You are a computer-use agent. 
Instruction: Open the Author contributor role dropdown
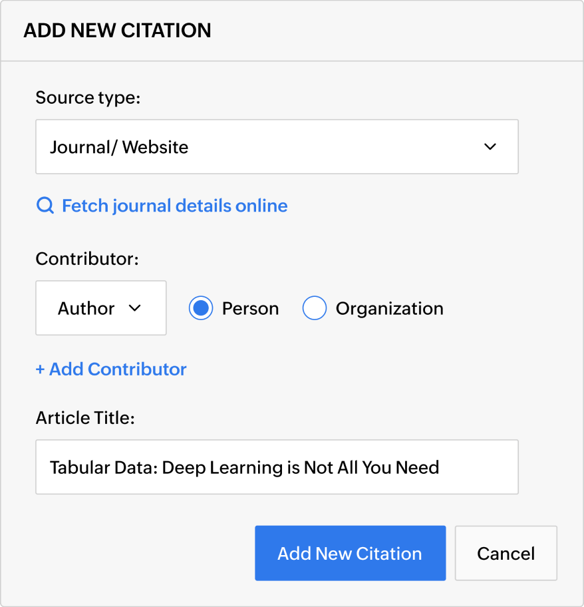(100, 308)
